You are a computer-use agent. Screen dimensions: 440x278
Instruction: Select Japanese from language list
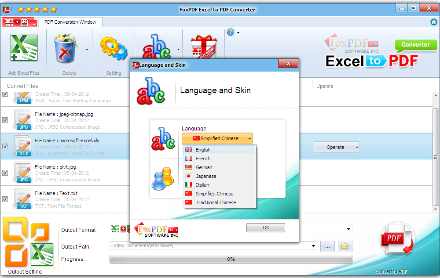click(x=219, y=176)
